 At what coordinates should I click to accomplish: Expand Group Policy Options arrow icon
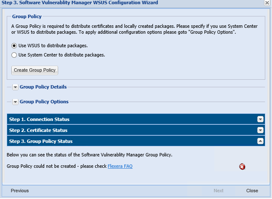click(16, 102)
